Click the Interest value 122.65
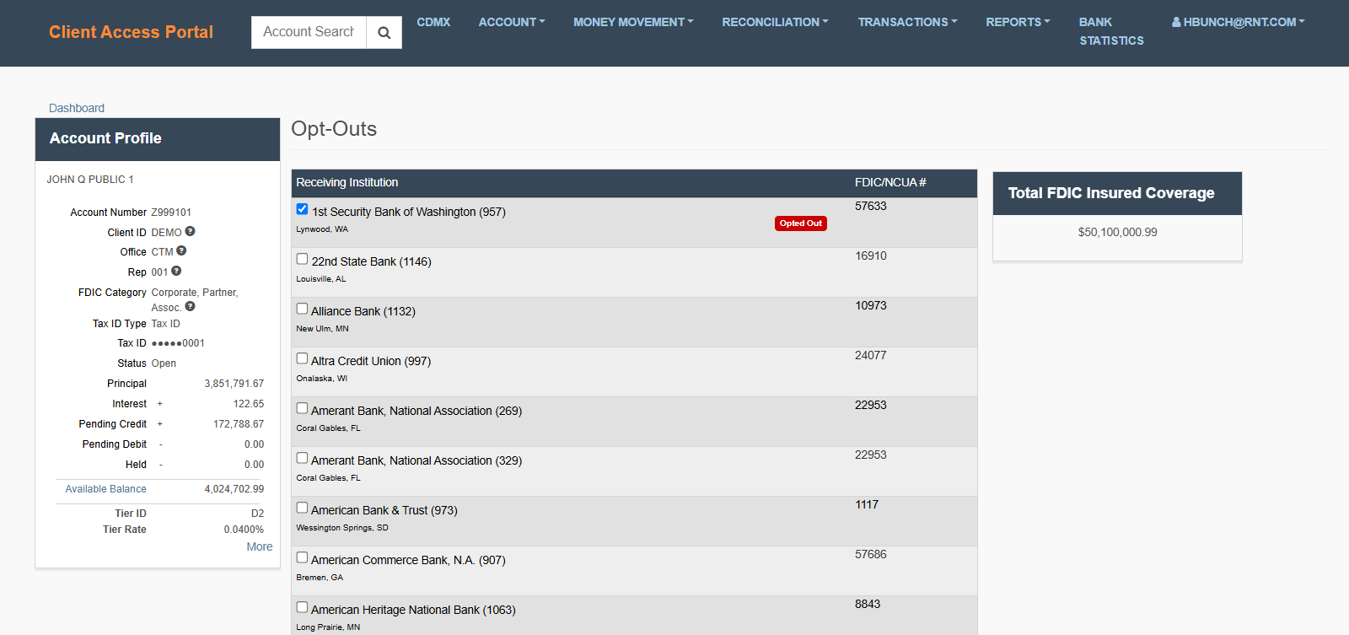Viewport: 1349px width, 635px height. pos(249,404)
